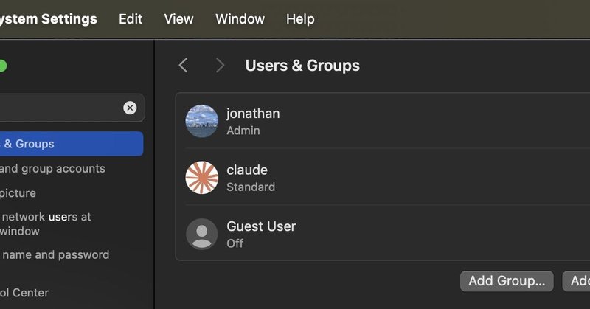
Task: Click the Admin role label
Action: 243,131
